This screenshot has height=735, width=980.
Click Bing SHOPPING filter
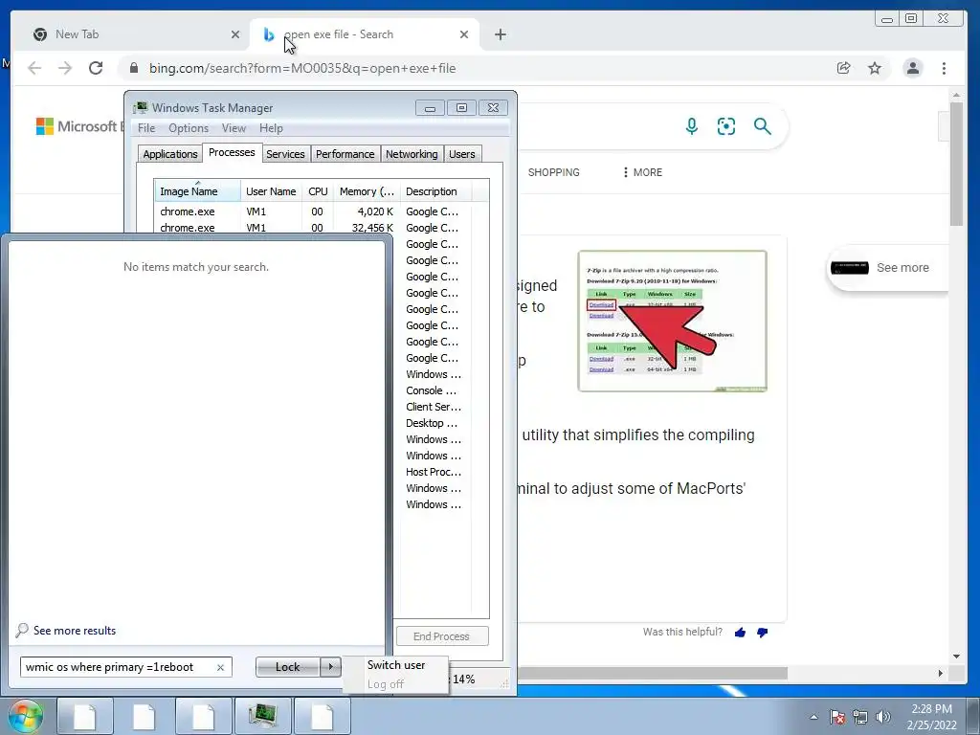[554, 172]
